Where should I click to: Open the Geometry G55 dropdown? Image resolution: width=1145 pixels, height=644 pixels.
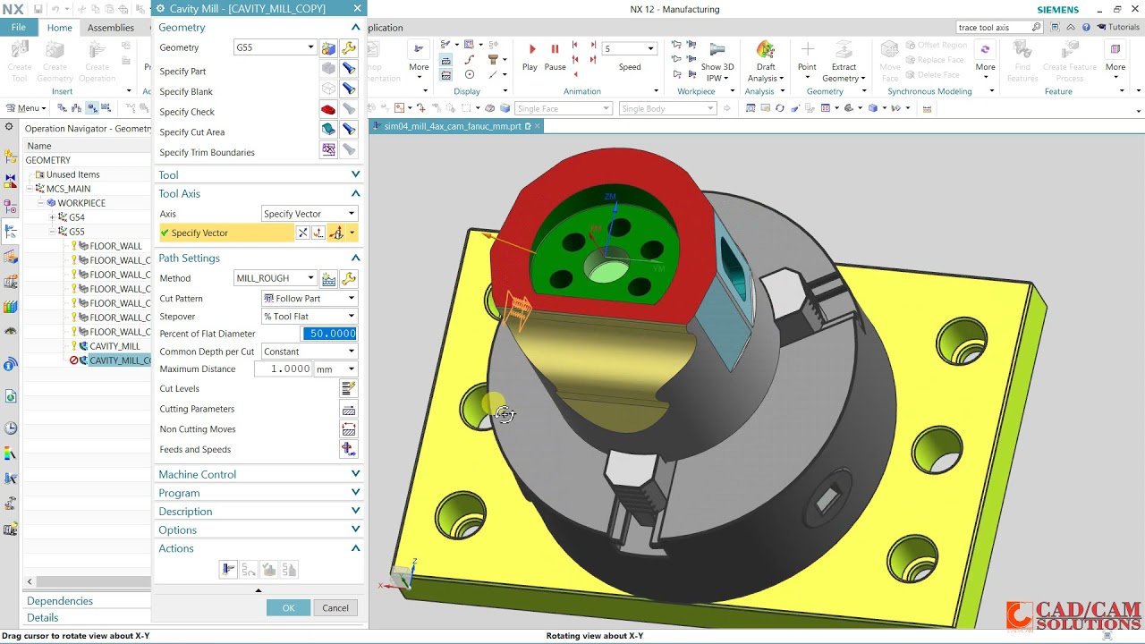coord(310,47)
